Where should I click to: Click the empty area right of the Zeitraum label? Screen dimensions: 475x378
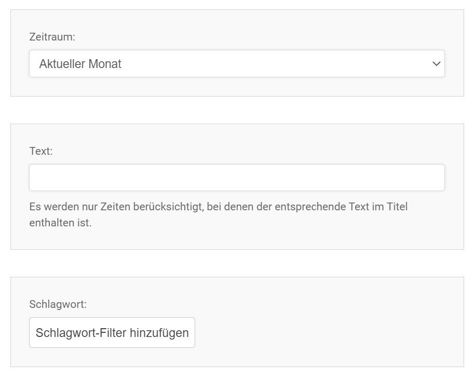click(x=260, y=37)
